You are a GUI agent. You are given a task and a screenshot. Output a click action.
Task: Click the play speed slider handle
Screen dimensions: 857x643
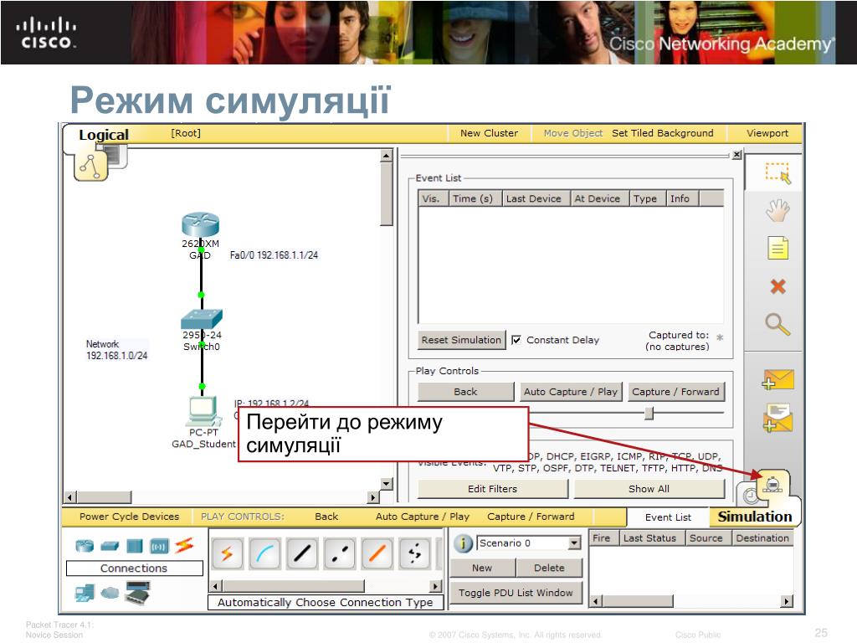pyautogui.click(x=649, y=413)
